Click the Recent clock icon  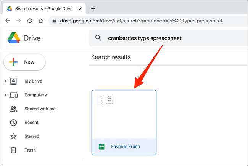tap(13, 123)
